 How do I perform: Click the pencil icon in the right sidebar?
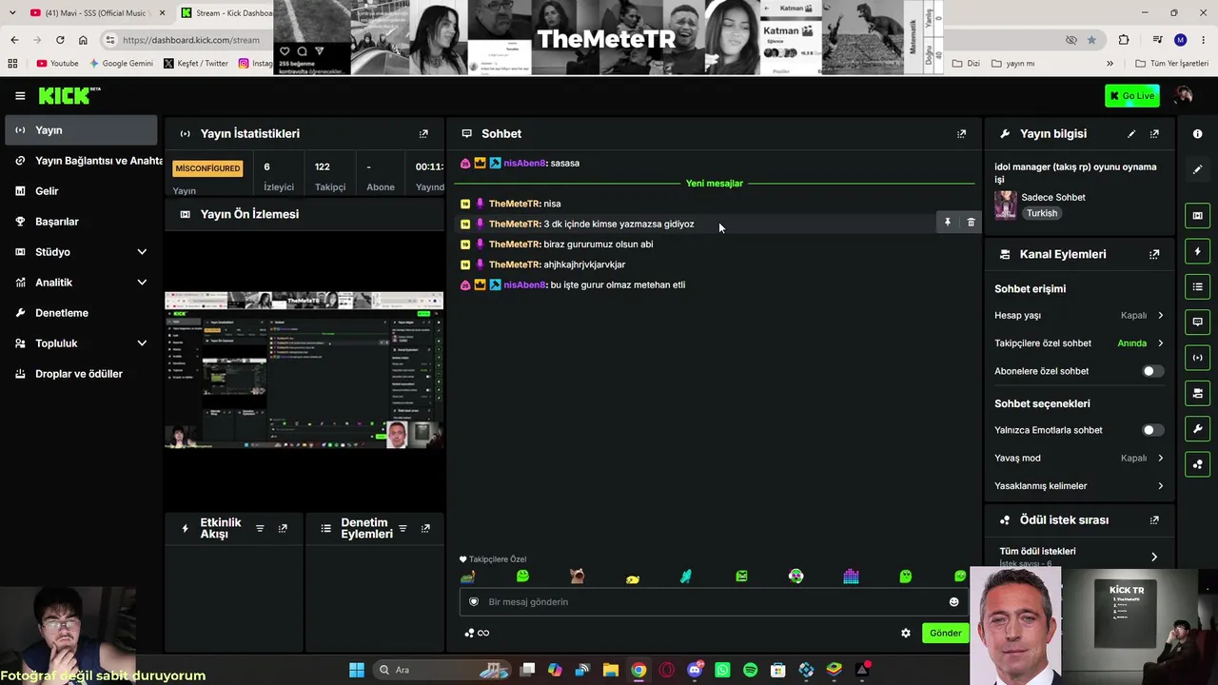pyautogui.click(x=1197, y=169)
